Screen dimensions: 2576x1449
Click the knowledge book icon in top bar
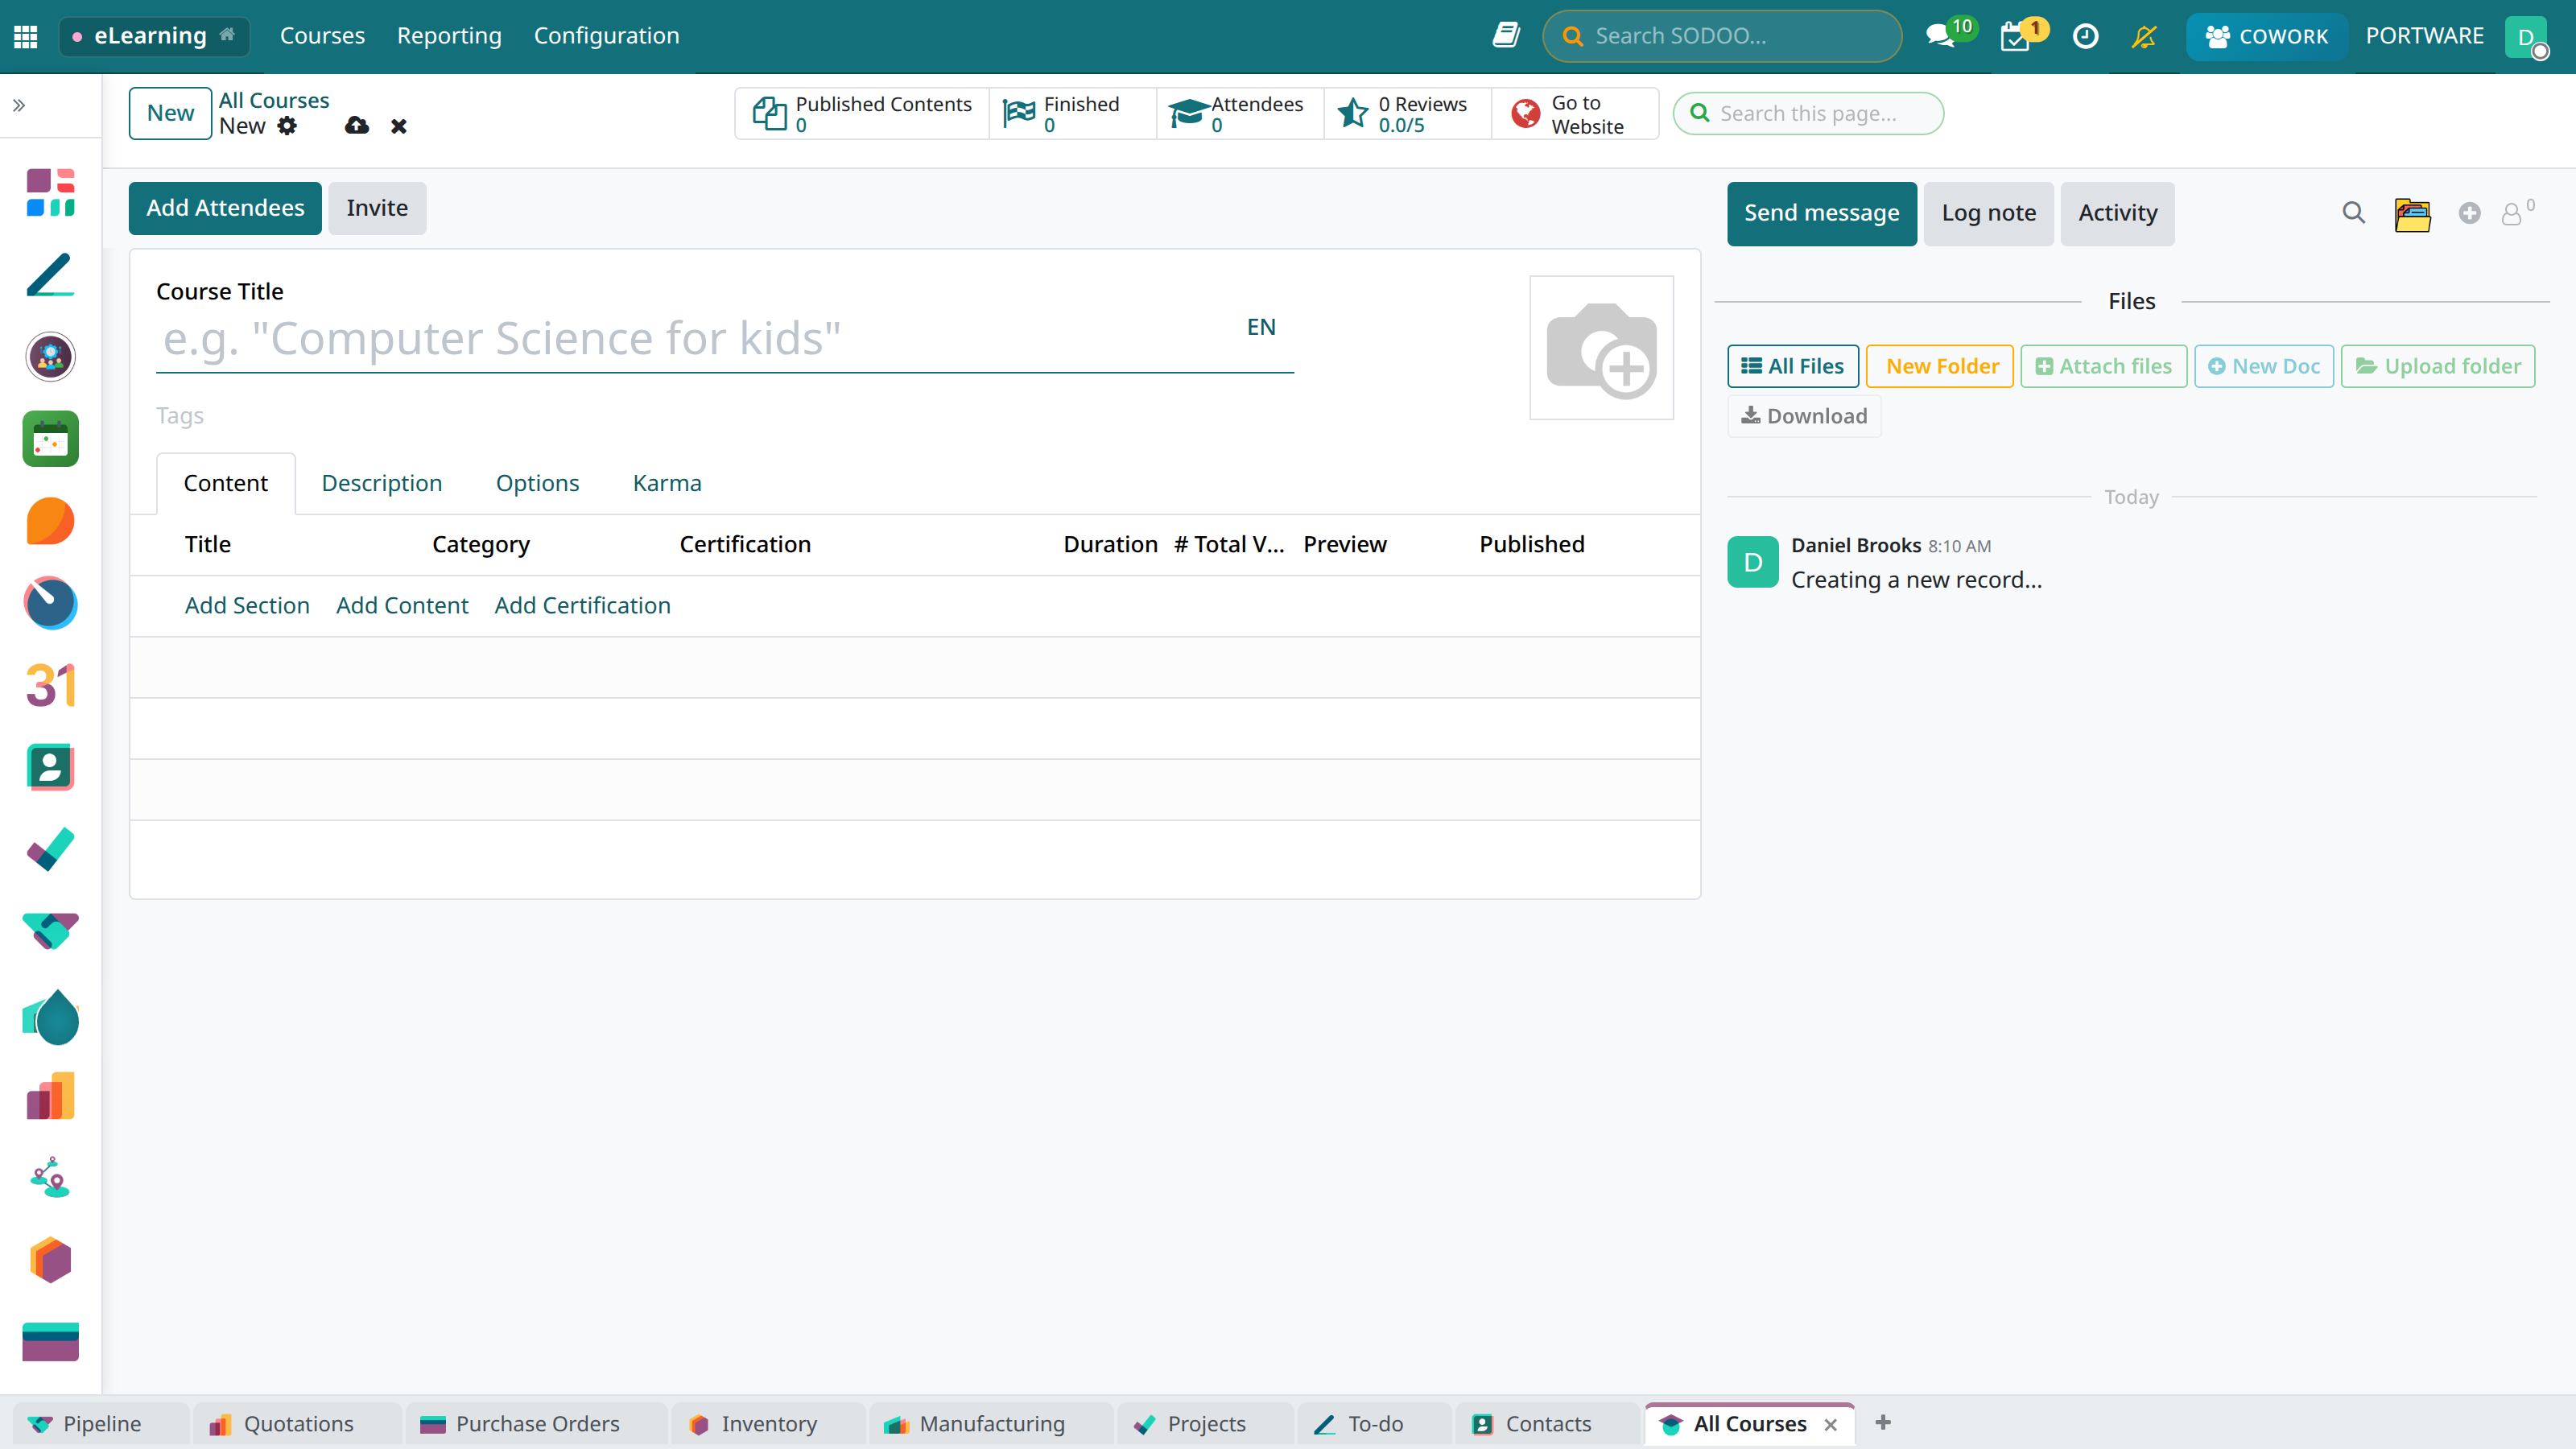(1506, 36)
